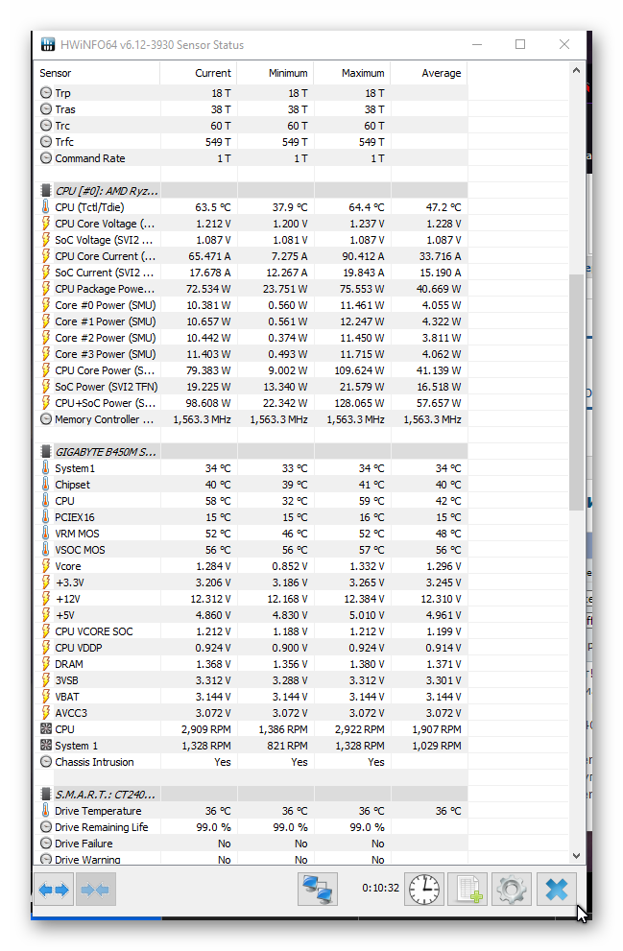This screenshot has width=623, height=951.
Task: Select the SoC Power (SVI2 TFN) row
Action: (x=252, y=387)
